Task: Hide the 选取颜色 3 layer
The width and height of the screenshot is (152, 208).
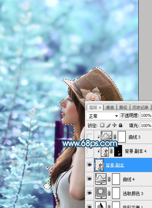Action: click(90, 193)
